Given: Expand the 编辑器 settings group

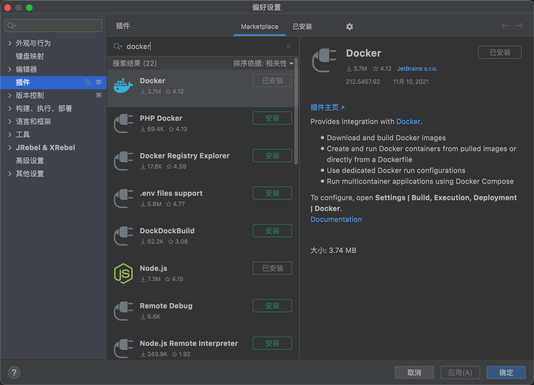Looking at the screenshot, I should (x=10, y=69).
